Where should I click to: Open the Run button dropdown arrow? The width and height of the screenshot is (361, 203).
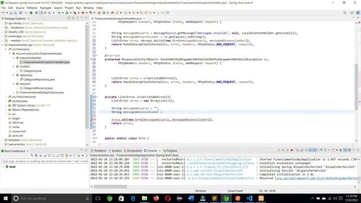[71, 13]
